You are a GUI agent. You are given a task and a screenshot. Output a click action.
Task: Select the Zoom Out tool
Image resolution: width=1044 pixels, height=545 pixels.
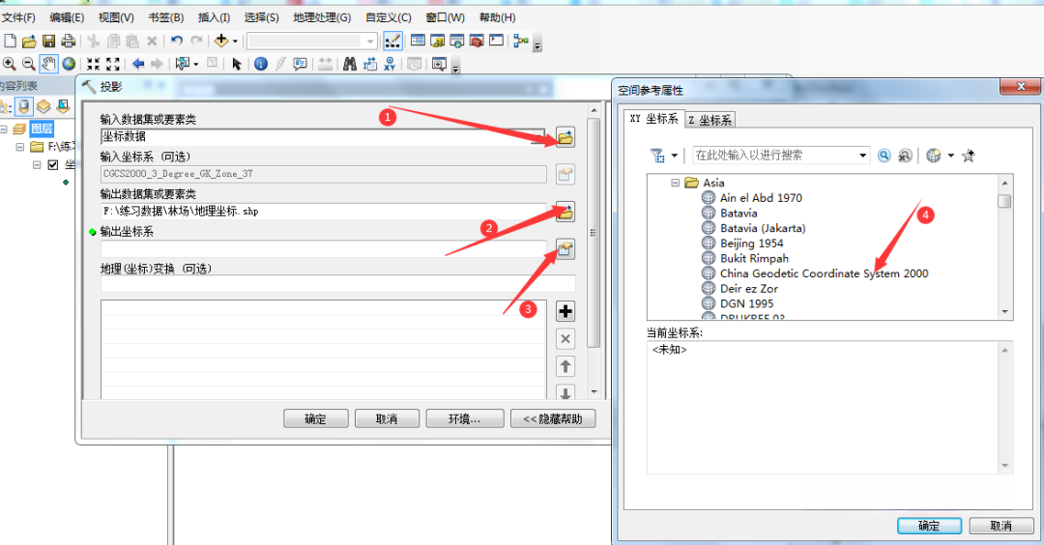click(x=29, y=64)
